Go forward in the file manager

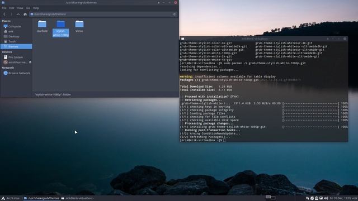(11, 14)
